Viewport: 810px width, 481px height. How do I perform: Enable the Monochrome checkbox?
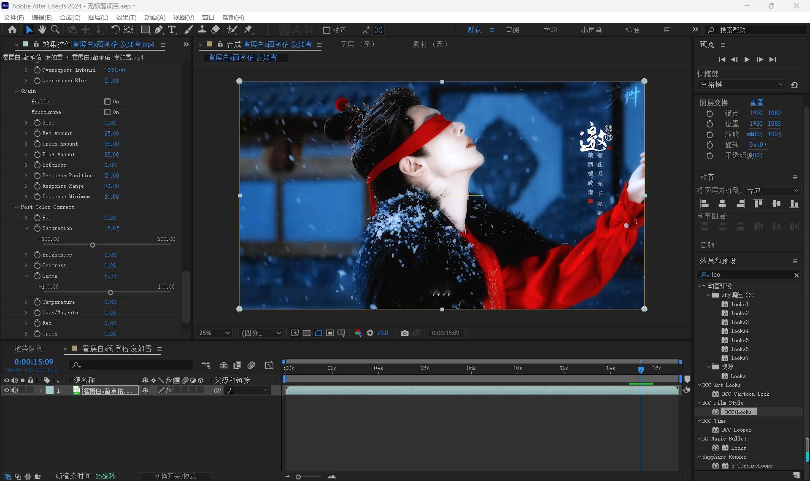click(x=107, y=112)
